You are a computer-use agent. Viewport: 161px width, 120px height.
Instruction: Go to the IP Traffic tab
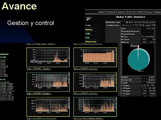139,12
